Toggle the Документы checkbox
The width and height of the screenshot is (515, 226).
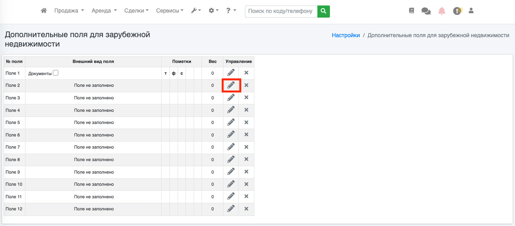tap(56, 73)
